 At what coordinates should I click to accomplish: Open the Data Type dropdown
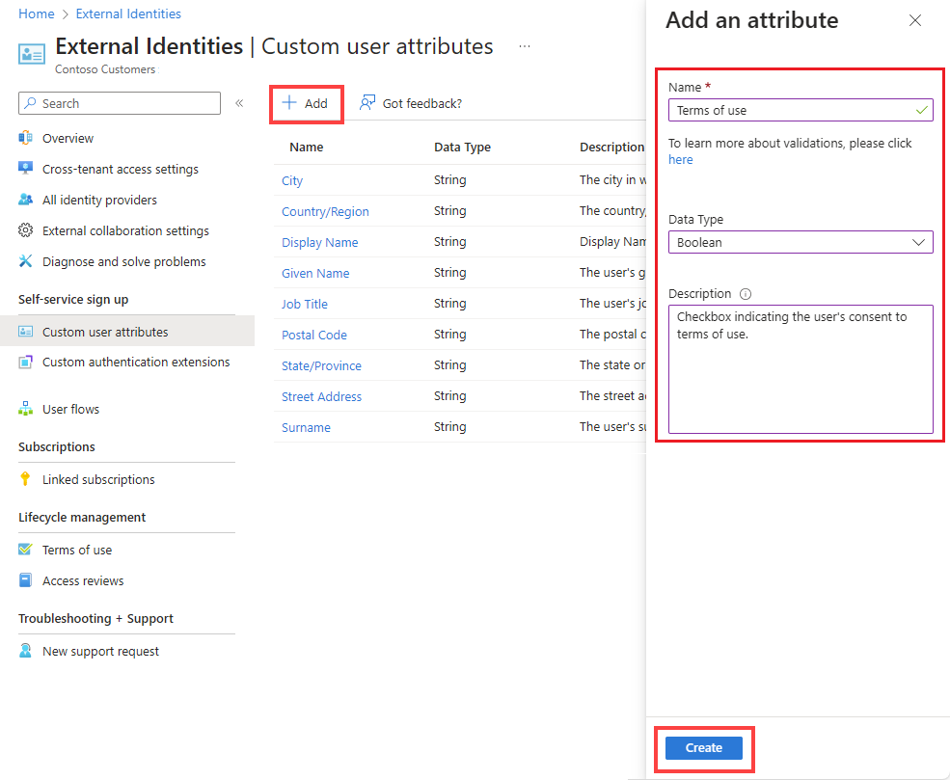(801, 242)
